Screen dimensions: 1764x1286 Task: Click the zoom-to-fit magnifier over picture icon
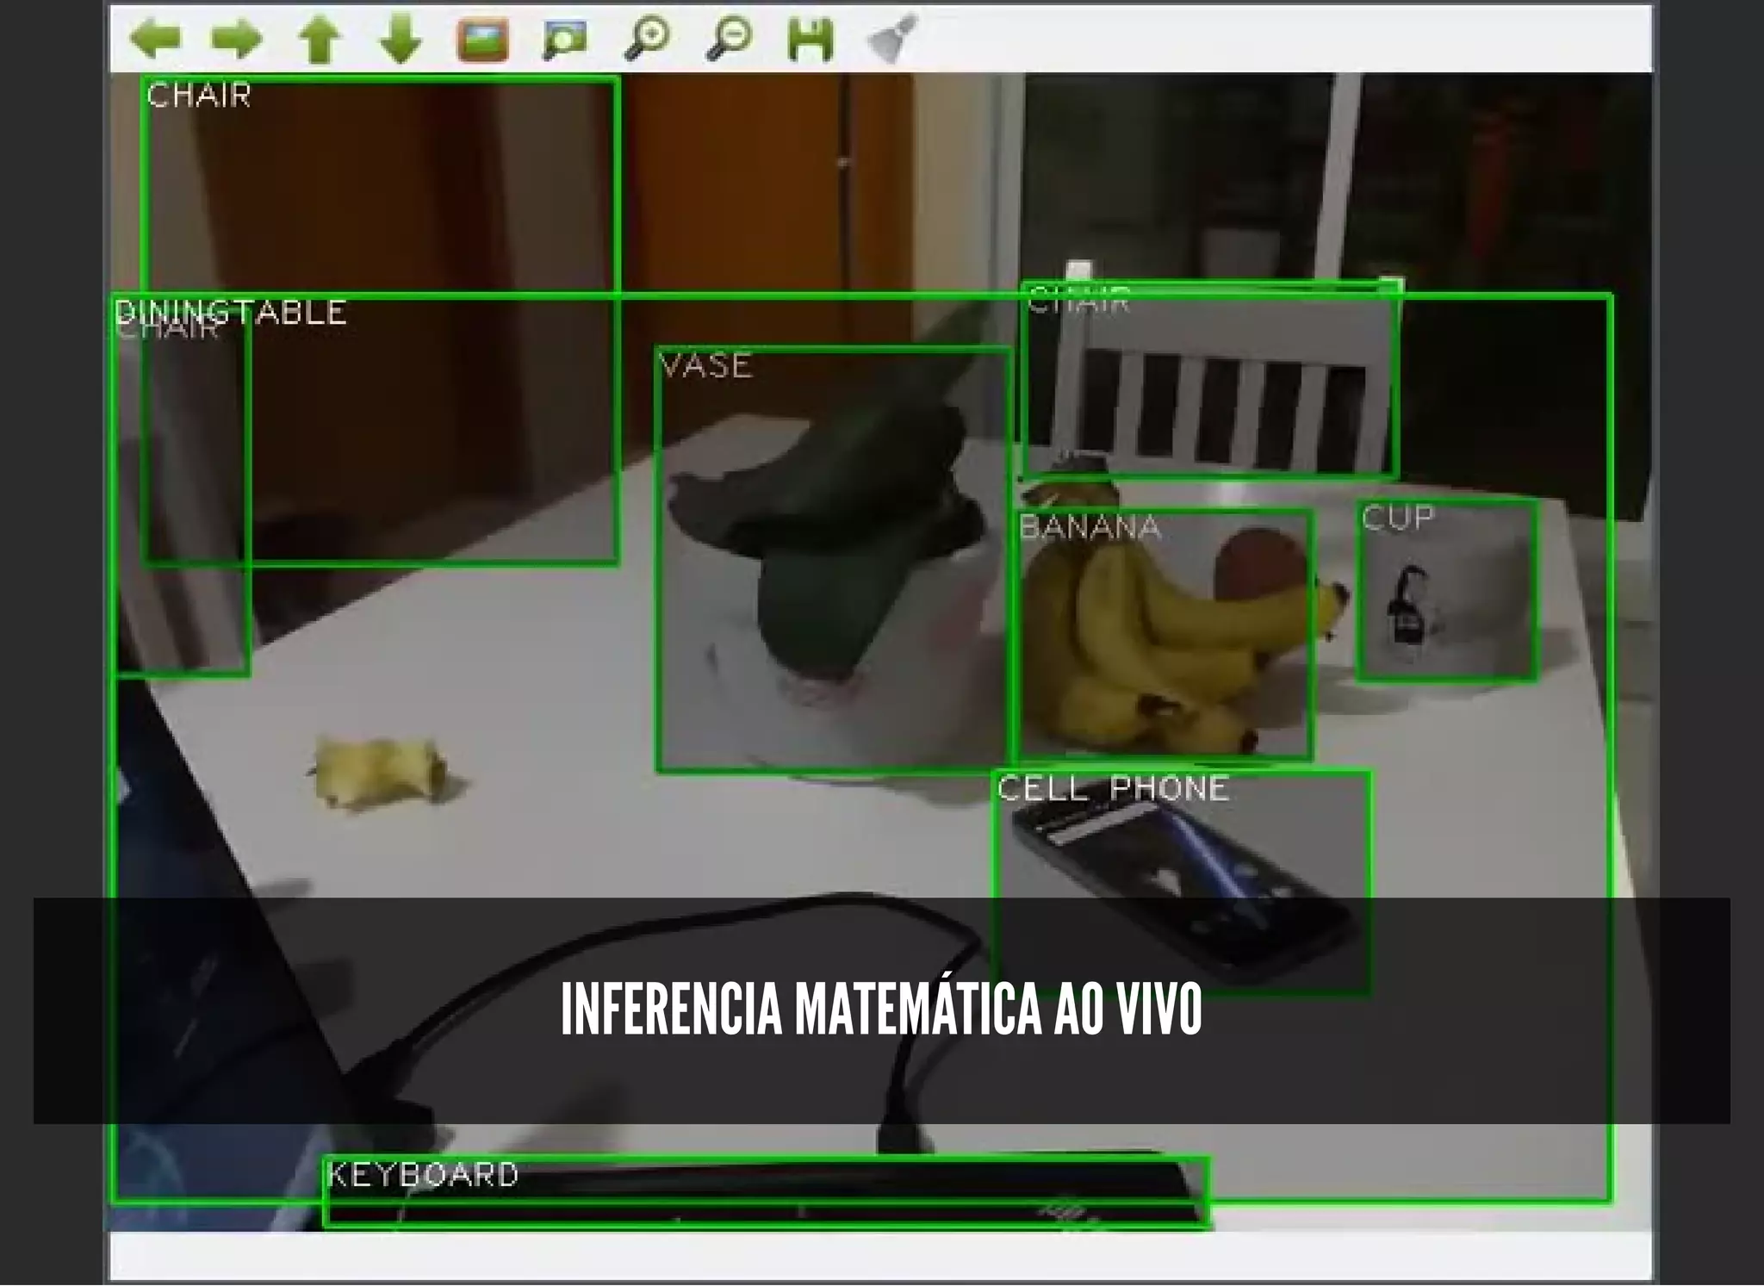pos(565,40)
